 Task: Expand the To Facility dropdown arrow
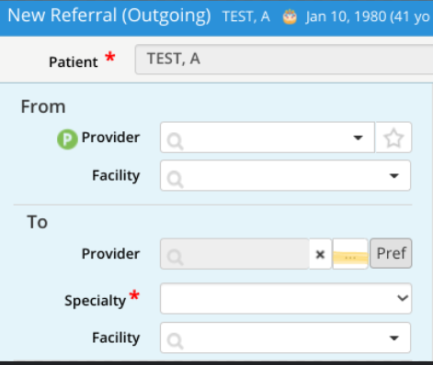click(393, 337)
